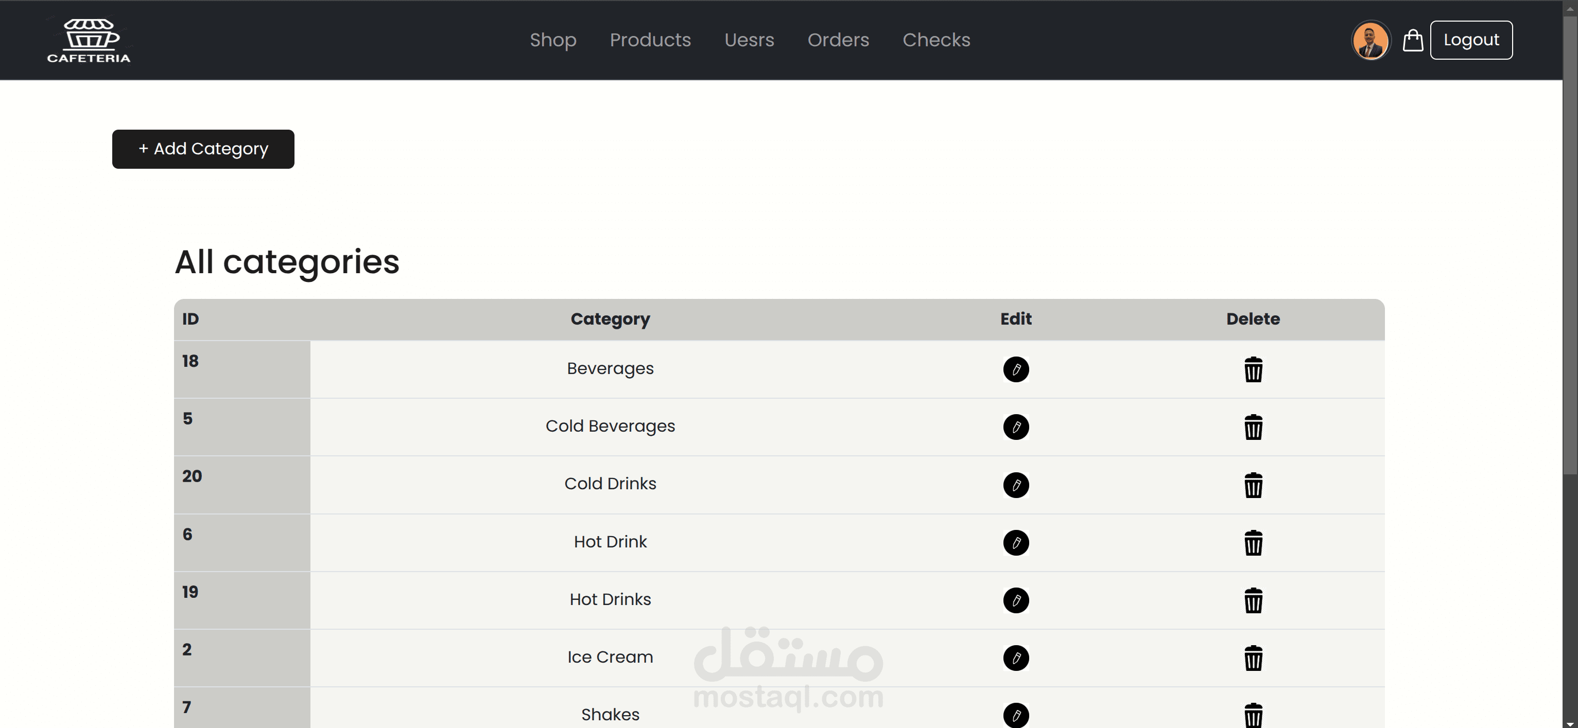
Task: Delete the Ice Cream category
Action: (x=1253, y=658)
